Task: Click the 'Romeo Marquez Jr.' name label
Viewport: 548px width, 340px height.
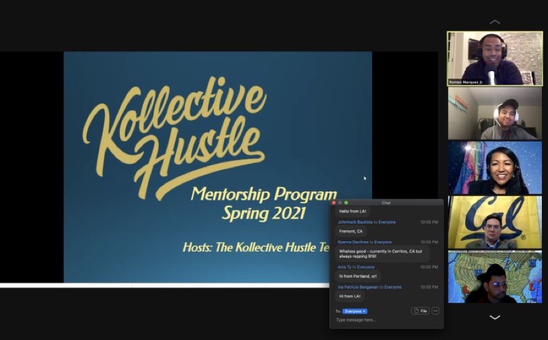Action: pos(466,82)
